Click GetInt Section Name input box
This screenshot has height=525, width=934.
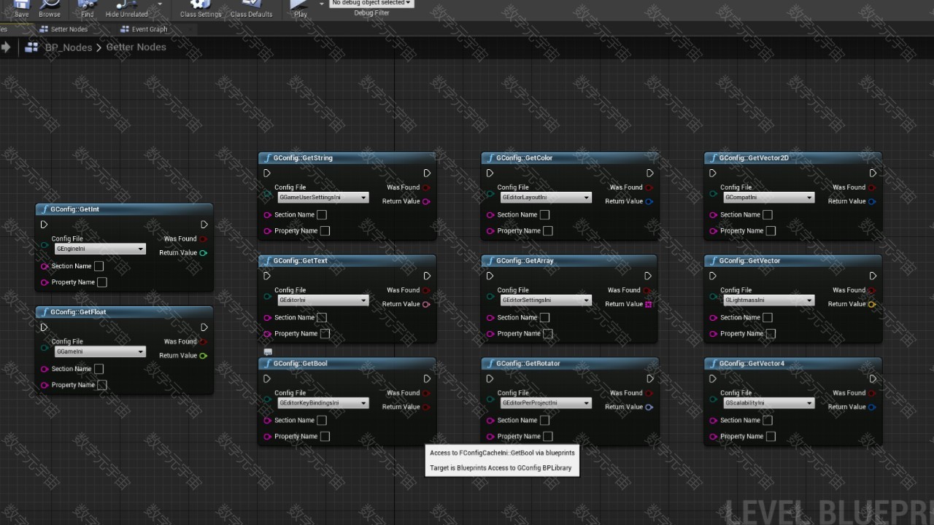tap(99, 266)
